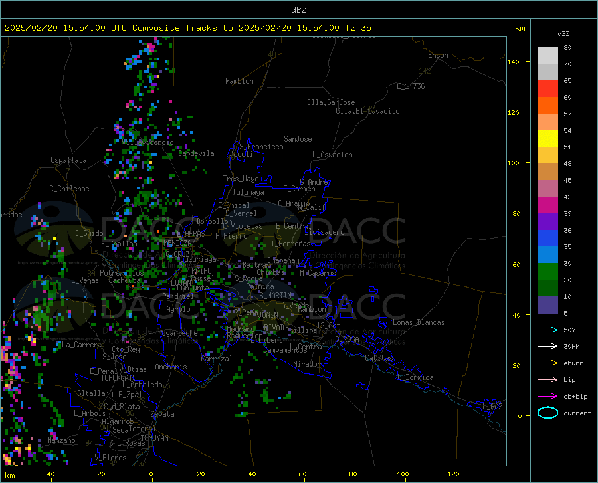Select the red swatch below 65 dBZ
This screenshot has width=598, height=483.
pos(548,89)
